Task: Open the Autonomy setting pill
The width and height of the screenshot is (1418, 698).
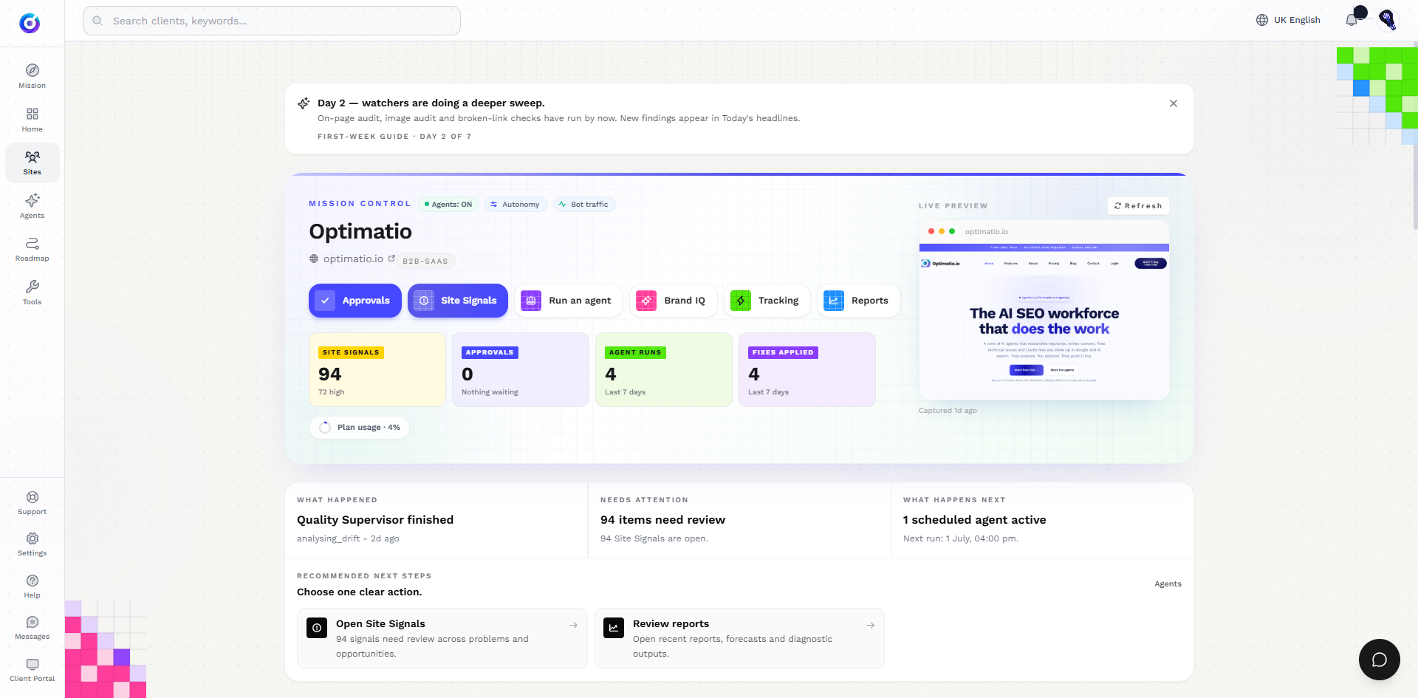Action: point(515,205)
